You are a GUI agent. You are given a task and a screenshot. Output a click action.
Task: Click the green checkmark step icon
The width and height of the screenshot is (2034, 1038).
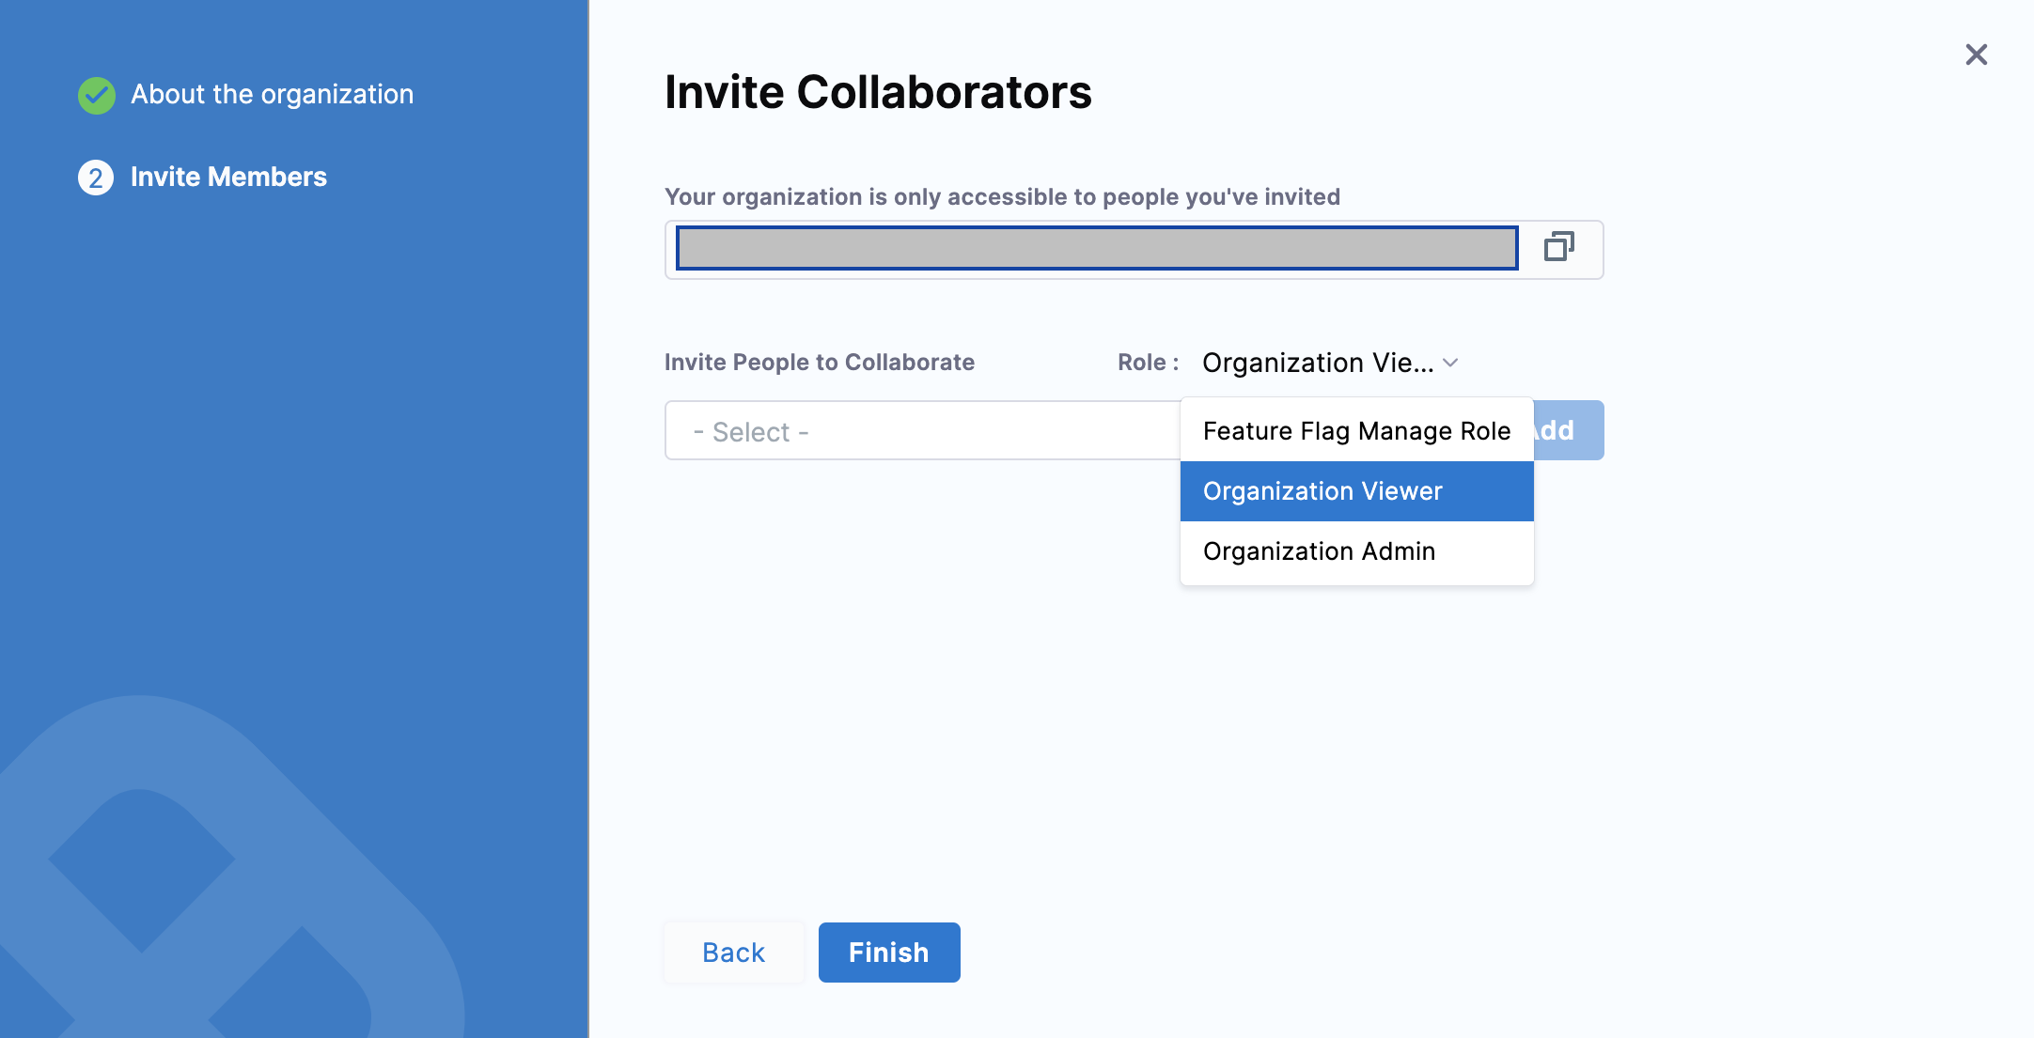96,95
